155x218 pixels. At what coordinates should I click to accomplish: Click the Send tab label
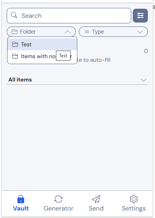96,209
